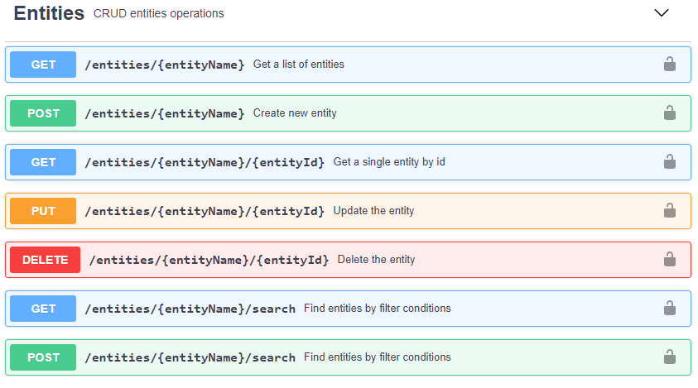Screen dimensions: 698x388
Task: Open the Entities section heading link
Action: pos(49,13)
